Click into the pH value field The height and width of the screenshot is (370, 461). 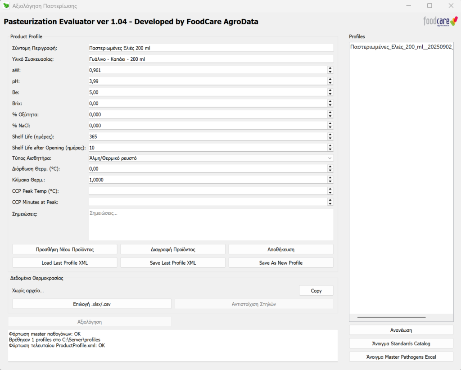click(x=208, y=81)
